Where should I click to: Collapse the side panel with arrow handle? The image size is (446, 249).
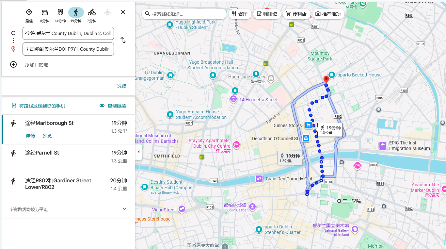point(138,152)
